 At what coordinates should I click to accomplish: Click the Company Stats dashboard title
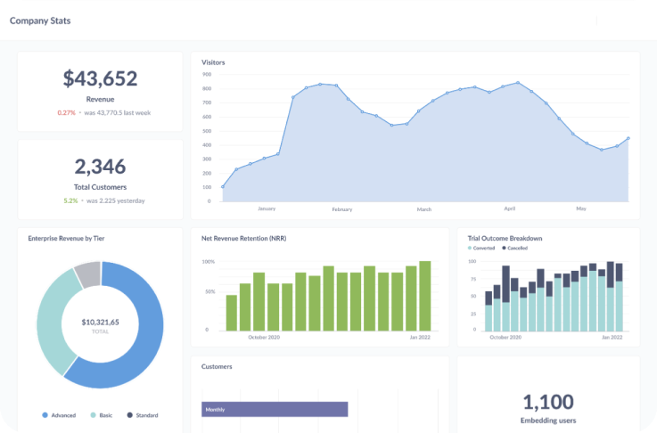point(40,20)
